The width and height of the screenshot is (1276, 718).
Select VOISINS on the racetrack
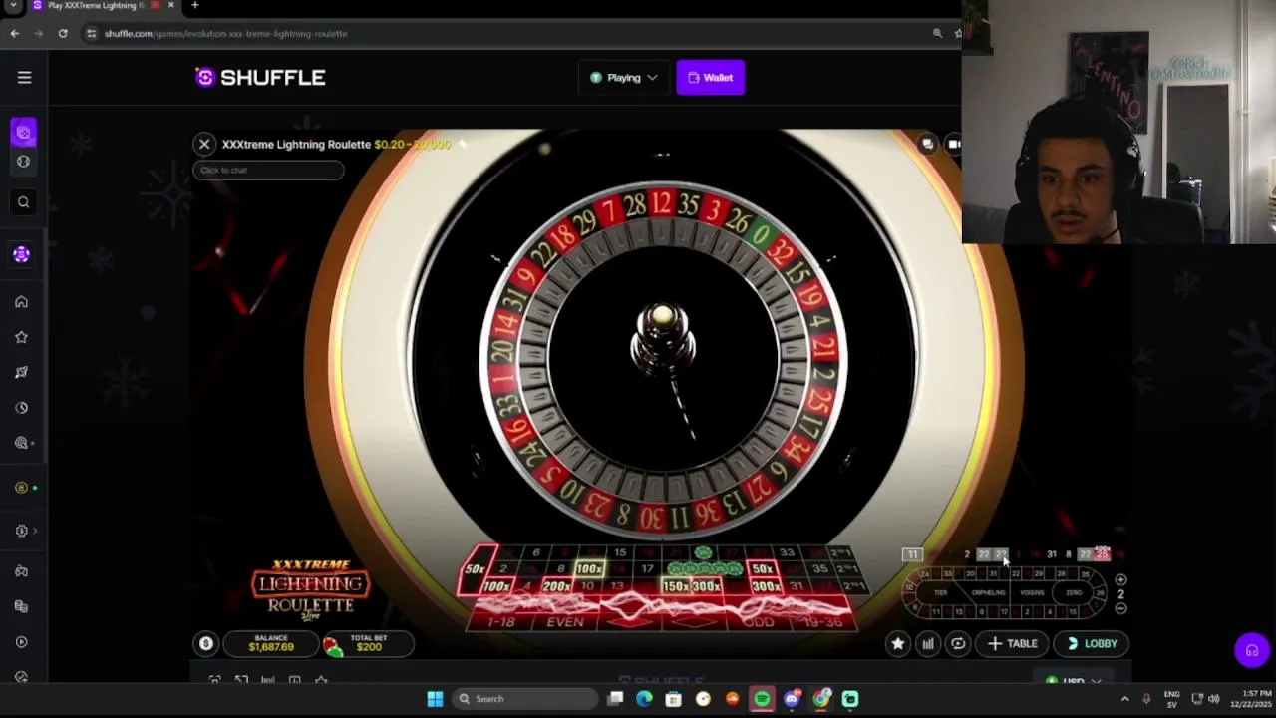click(x=1032, y=593)
